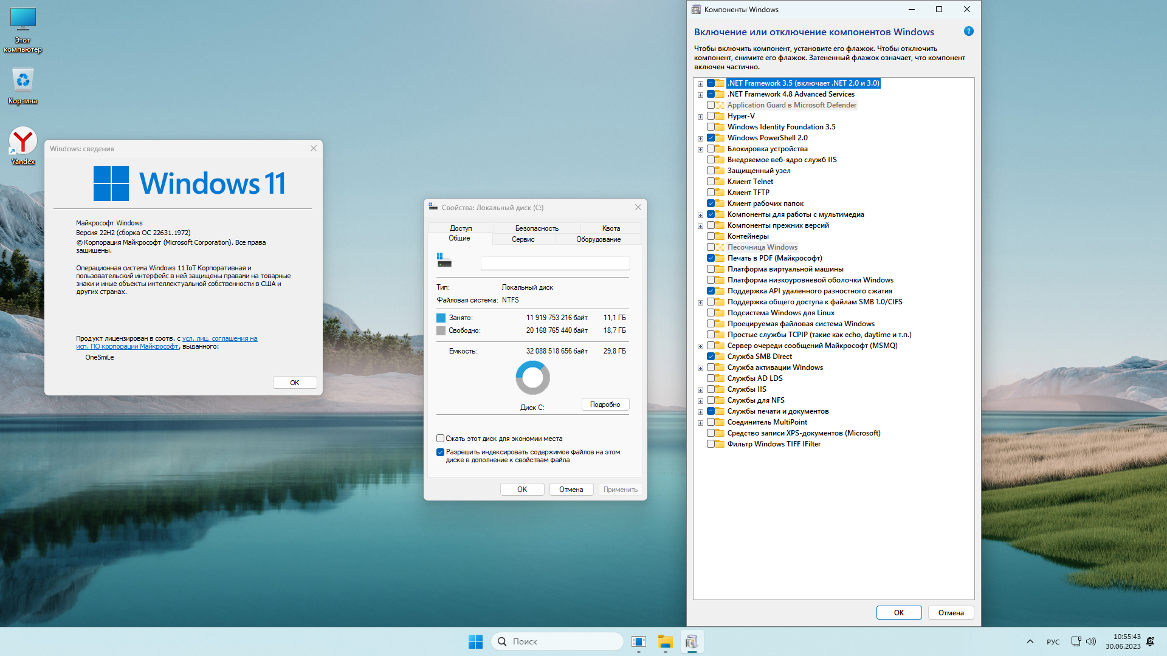Click the help question mark icon

[968, 31]
